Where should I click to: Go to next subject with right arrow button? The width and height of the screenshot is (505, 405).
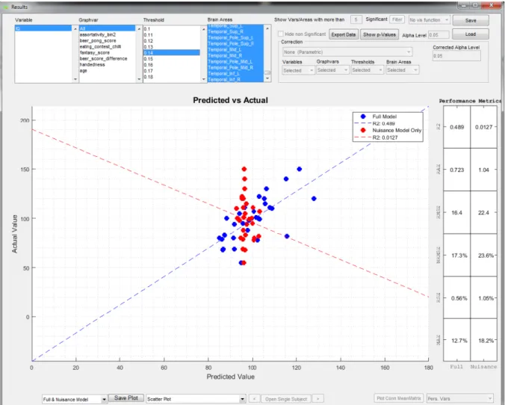pyautogui.click(x=318, y=399)
